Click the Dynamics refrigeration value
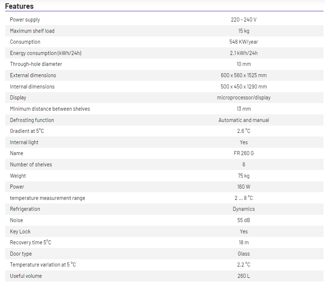This screenshot has height=284, width=325. tap(243, 209)
